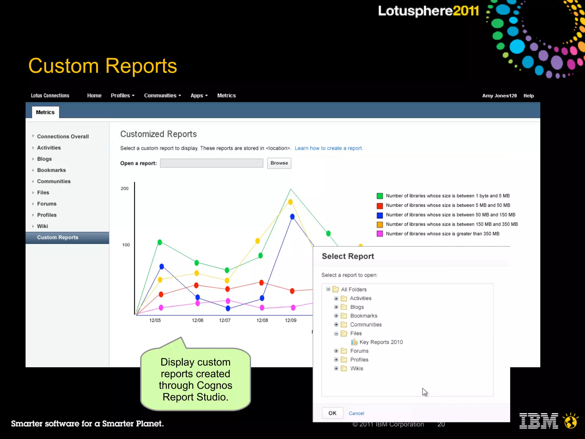The width and height of the screenshot is (585, 439).
Task: Open Wiki in the sidebar
Action: [43, 226]
